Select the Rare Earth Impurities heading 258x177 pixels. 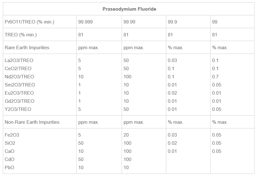(x=27, y=48)
